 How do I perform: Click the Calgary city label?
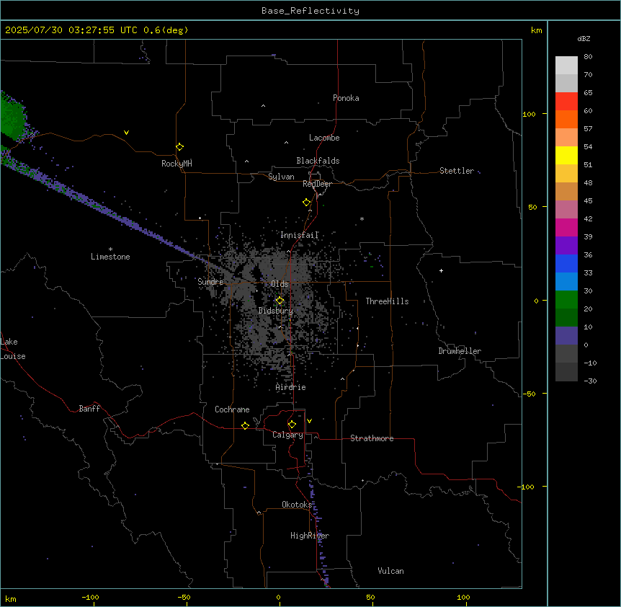[287, 435]
